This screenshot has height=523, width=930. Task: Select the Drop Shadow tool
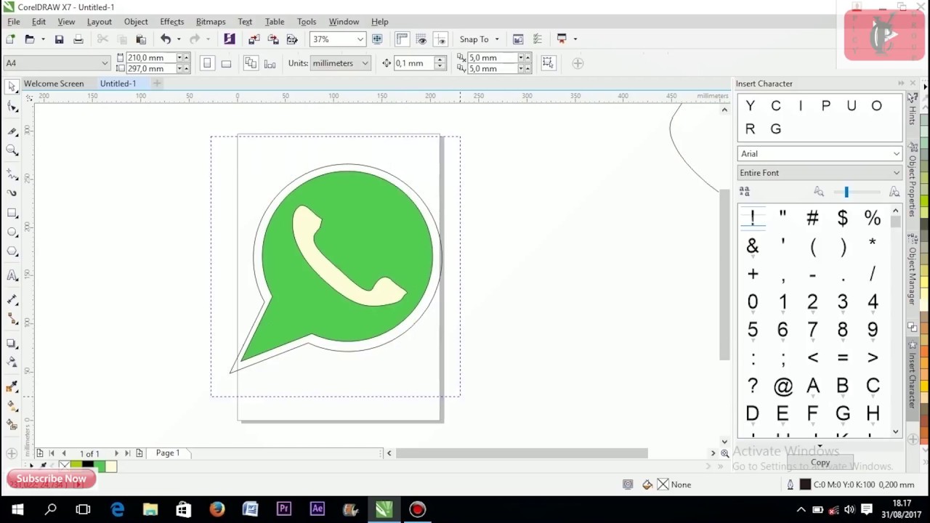[12, 344]
